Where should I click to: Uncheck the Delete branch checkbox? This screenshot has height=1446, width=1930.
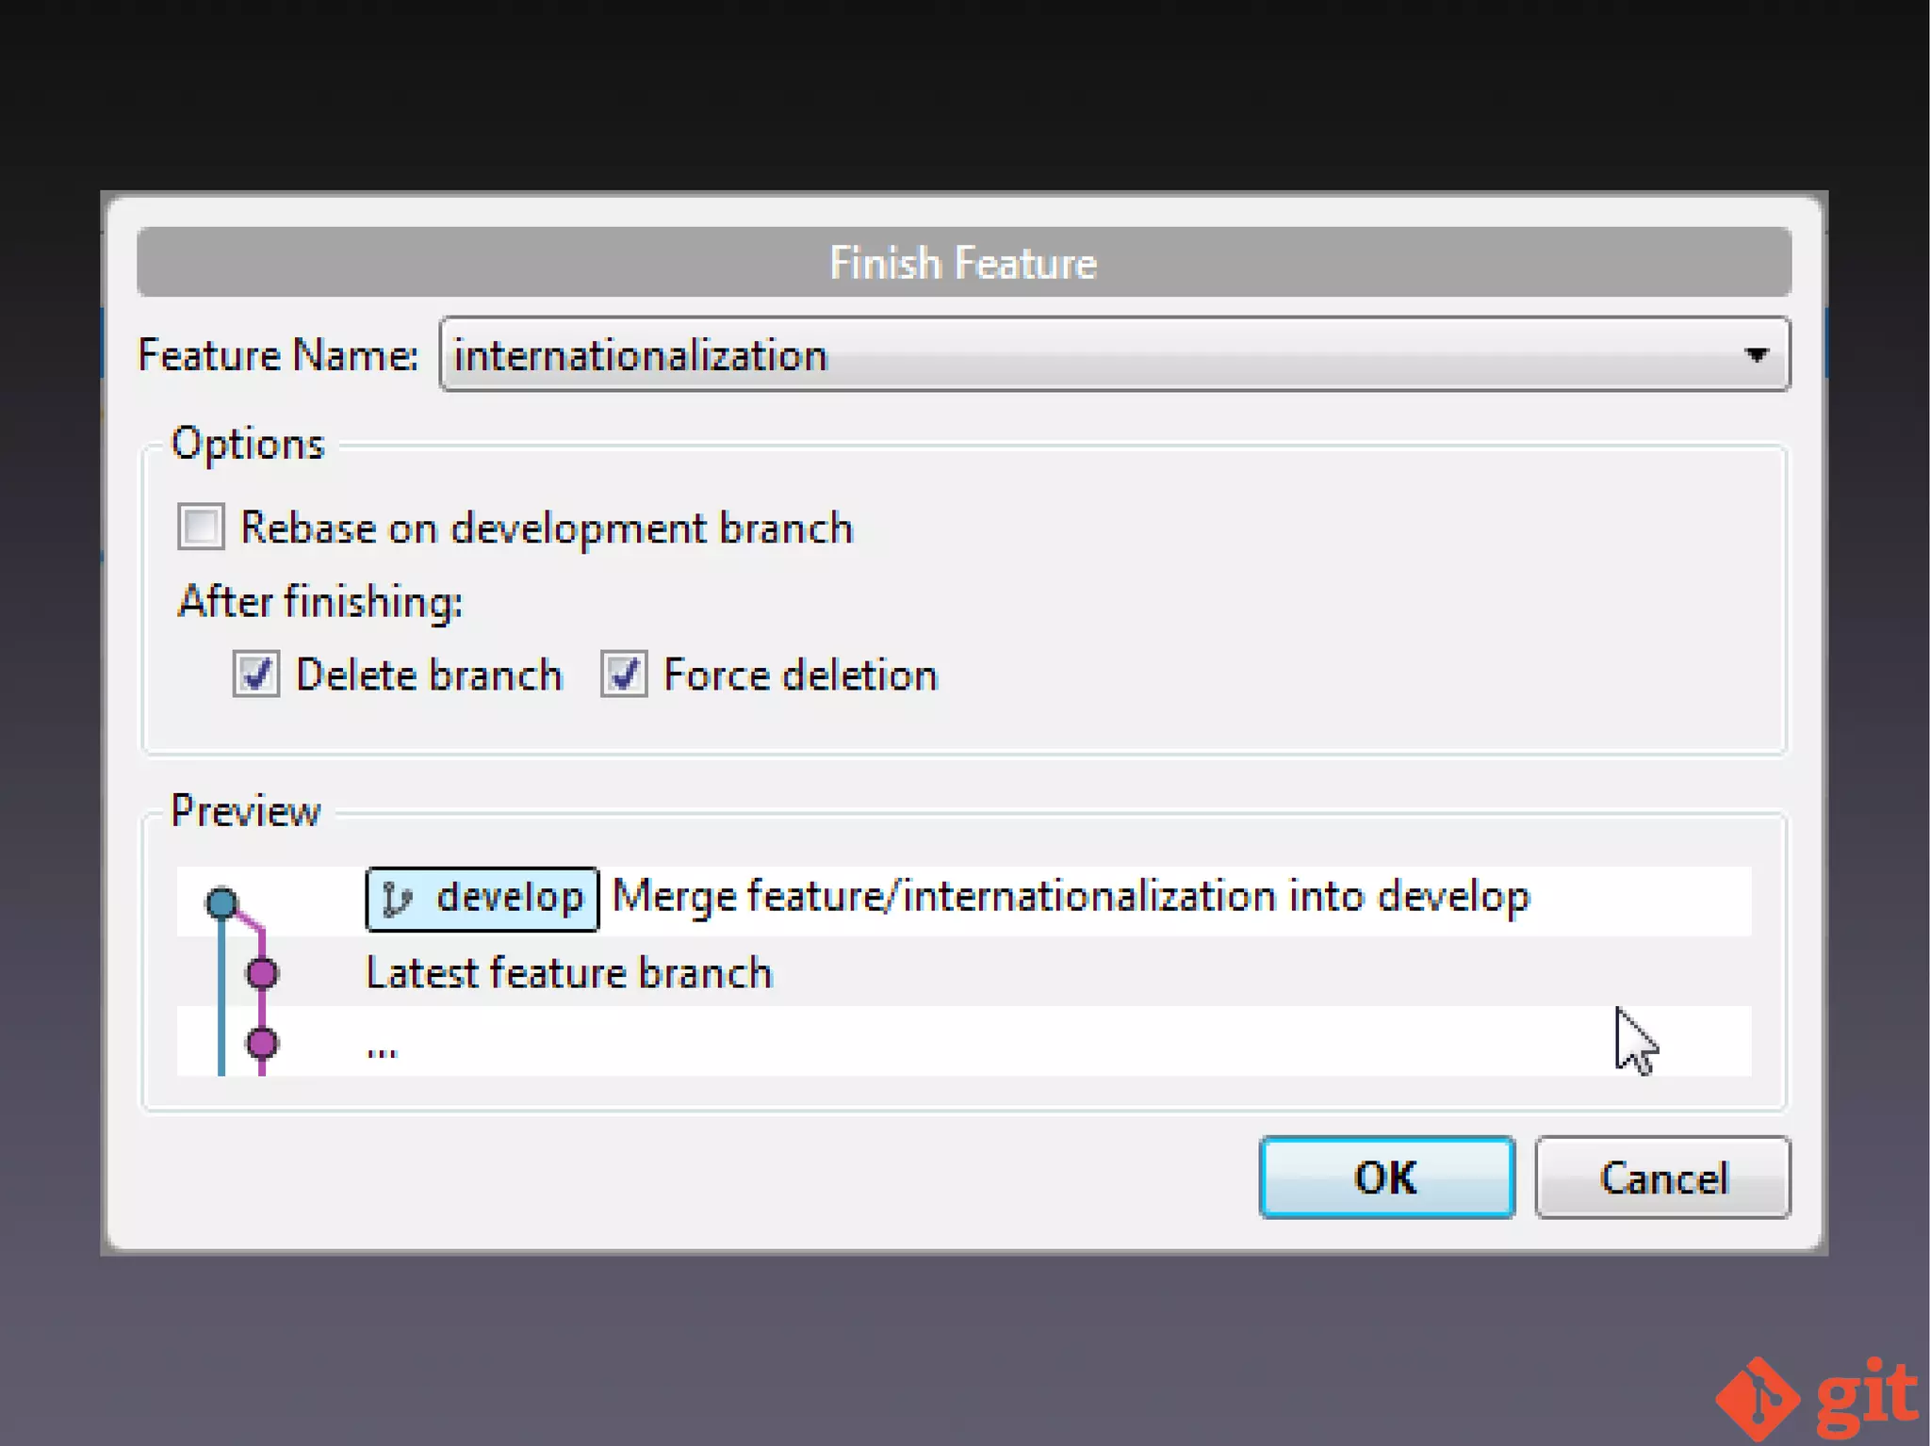[x=256, y=674]
